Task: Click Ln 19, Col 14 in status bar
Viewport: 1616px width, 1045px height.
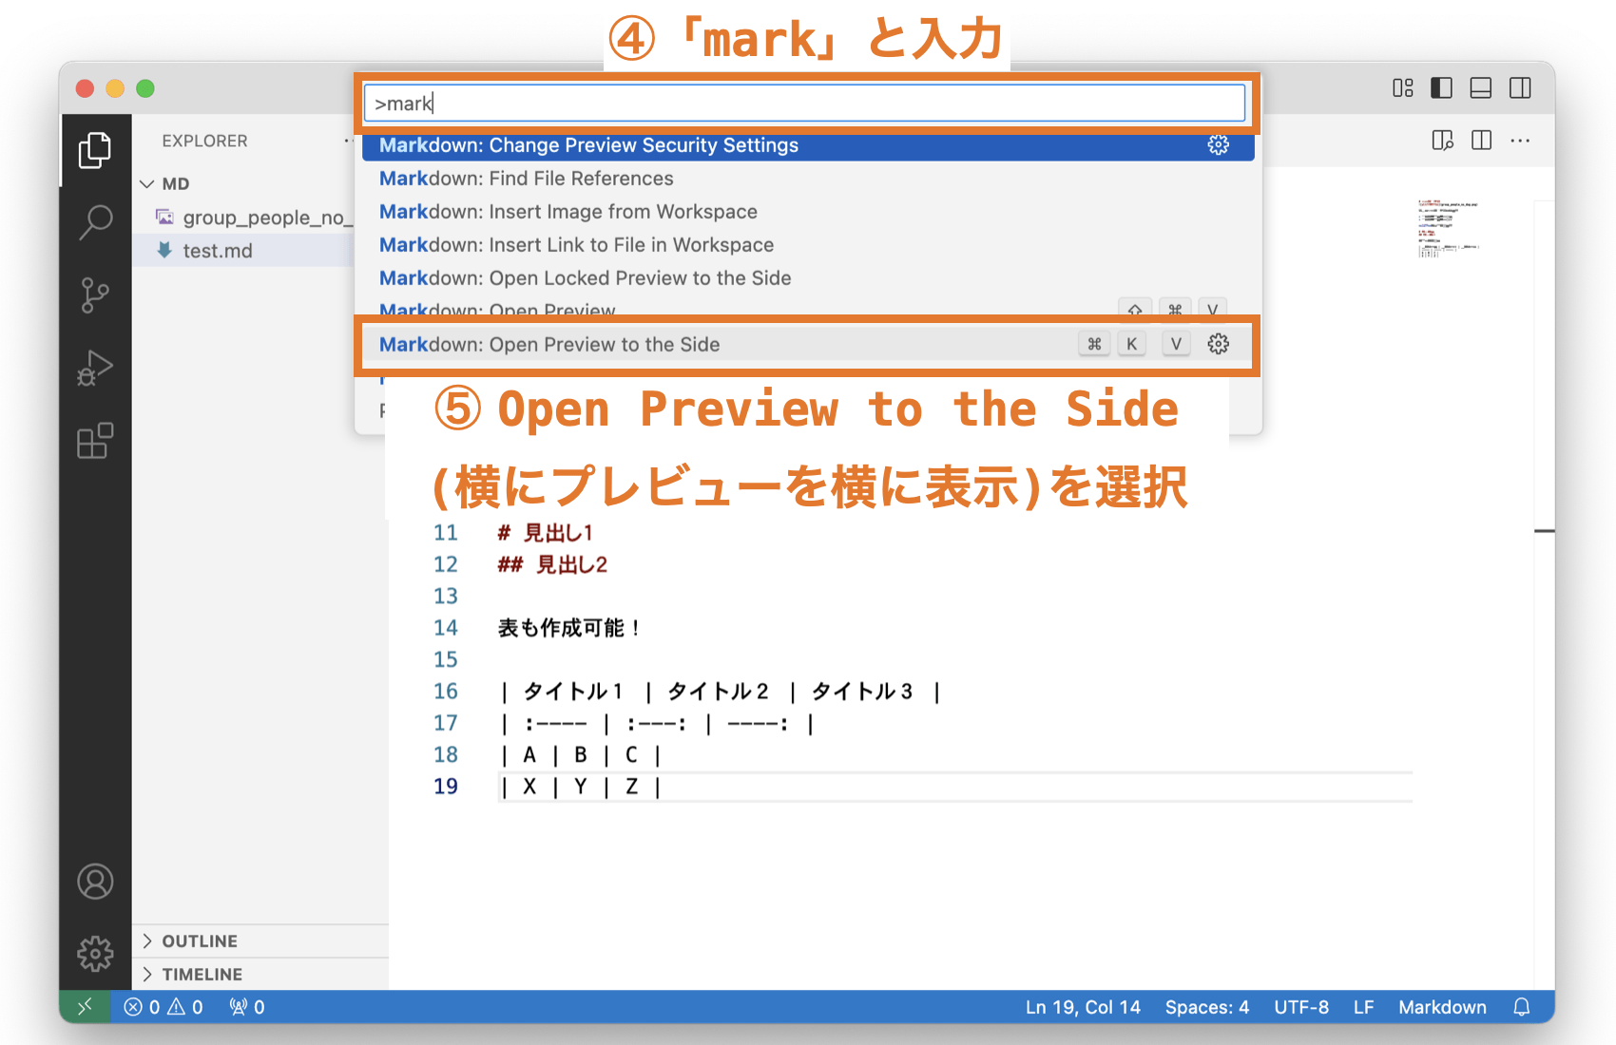Action: coord(1083,1007)
